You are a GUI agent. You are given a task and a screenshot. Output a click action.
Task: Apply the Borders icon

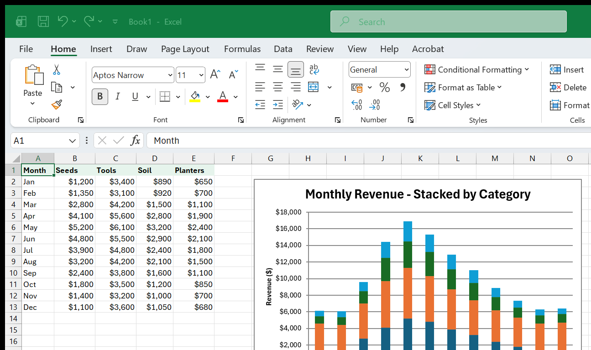[x=165, y=96]
